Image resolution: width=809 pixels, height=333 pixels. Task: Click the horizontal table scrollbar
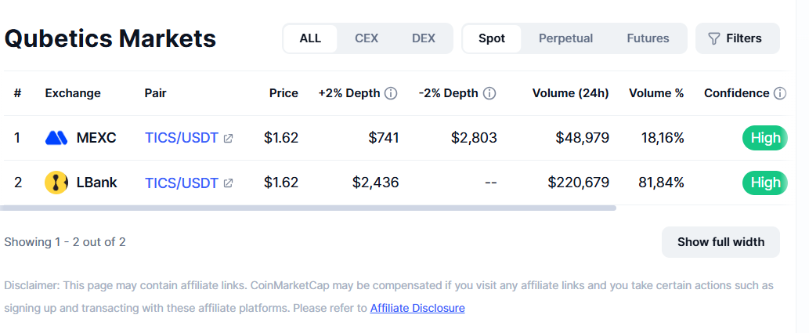pyautogui.click(x=308, y=208)
